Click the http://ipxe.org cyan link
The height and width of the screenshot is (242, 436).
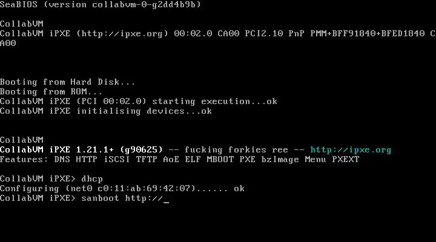click(x=351, y=150)
